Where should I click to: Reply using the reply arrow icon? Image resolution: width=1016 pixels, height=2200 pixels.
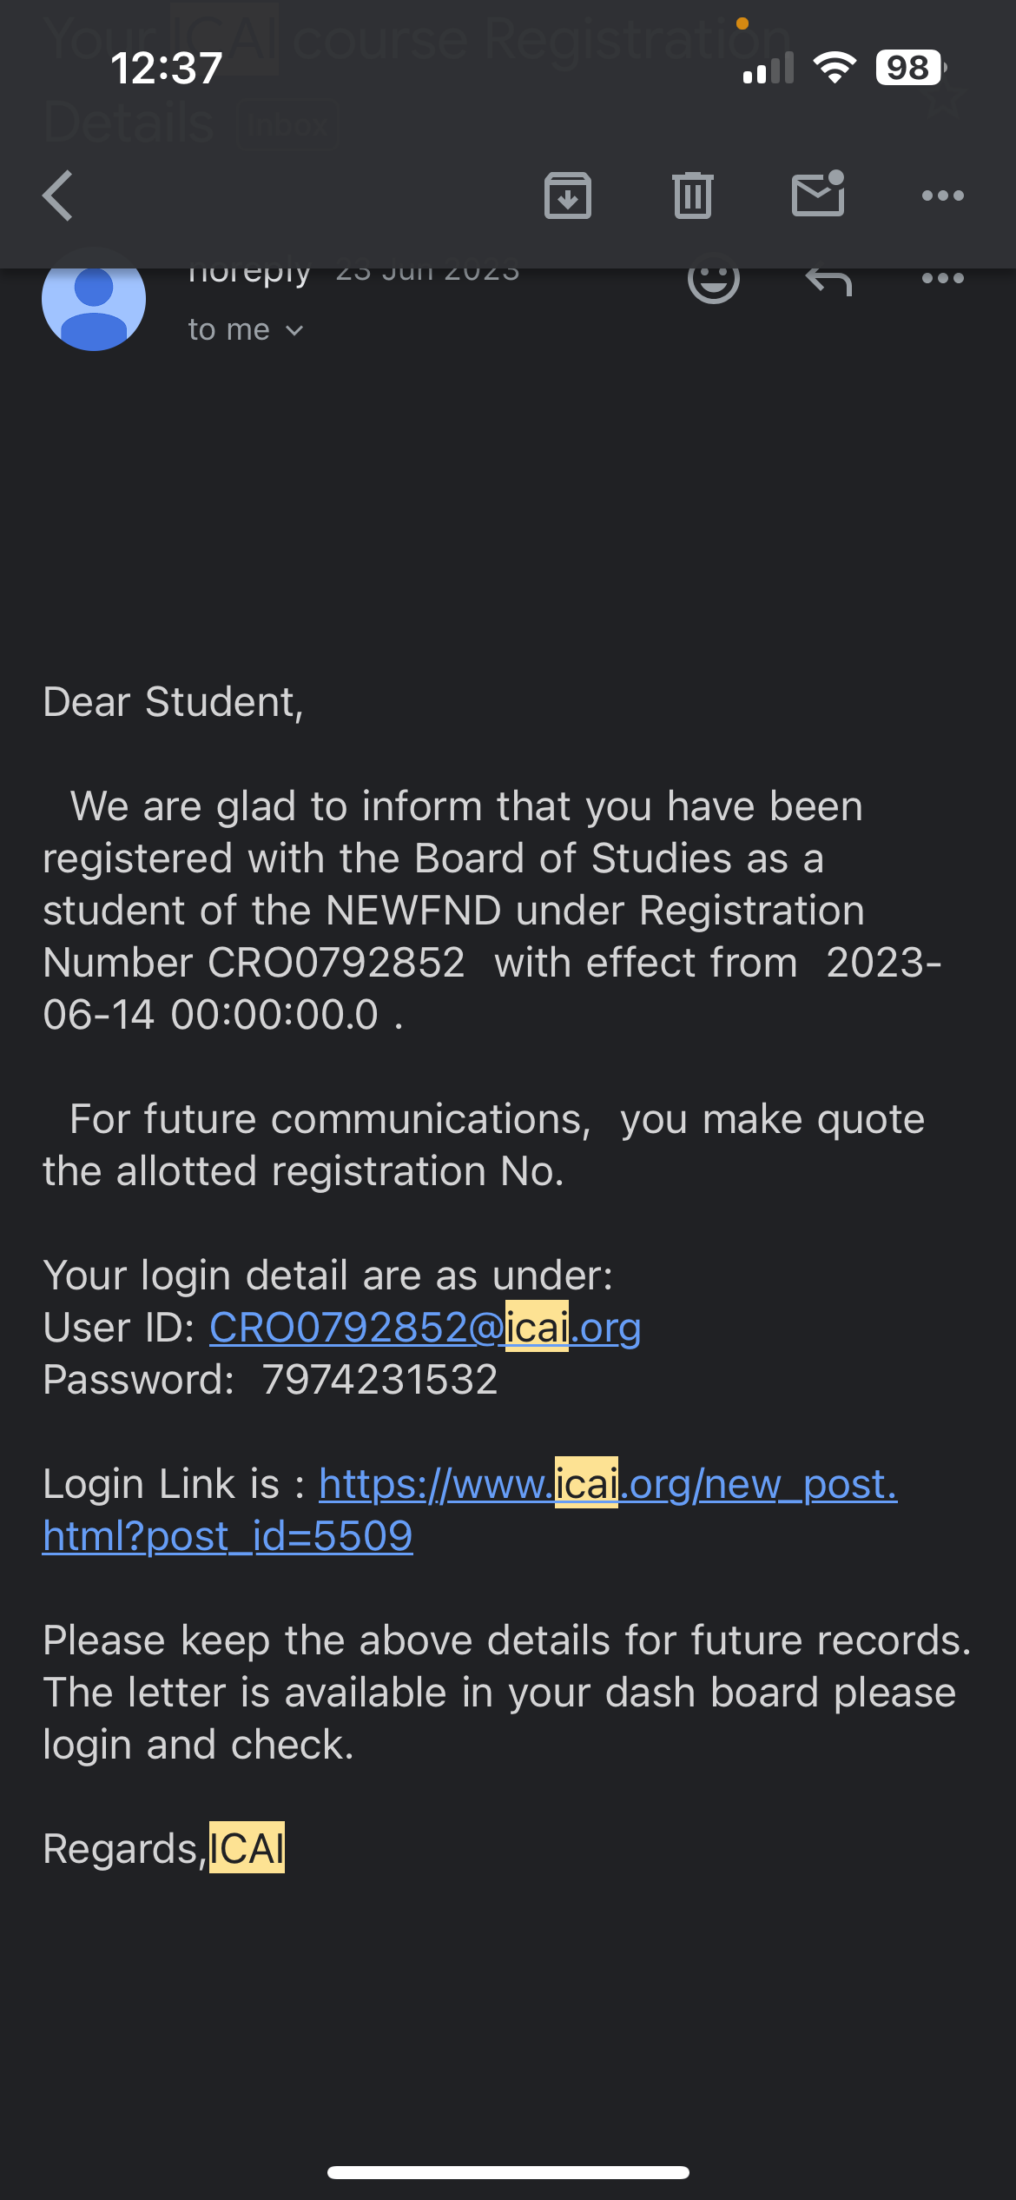828,280
